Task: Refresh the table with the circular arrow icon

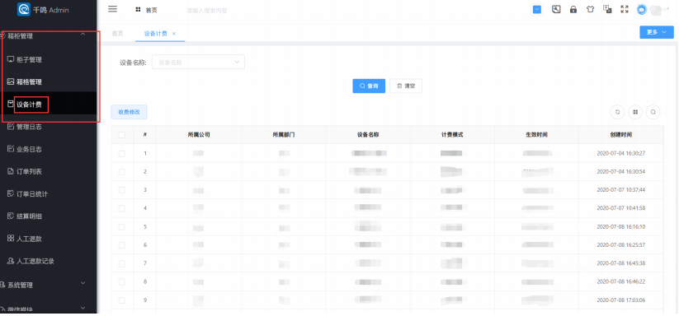Action: click(617, 112)
